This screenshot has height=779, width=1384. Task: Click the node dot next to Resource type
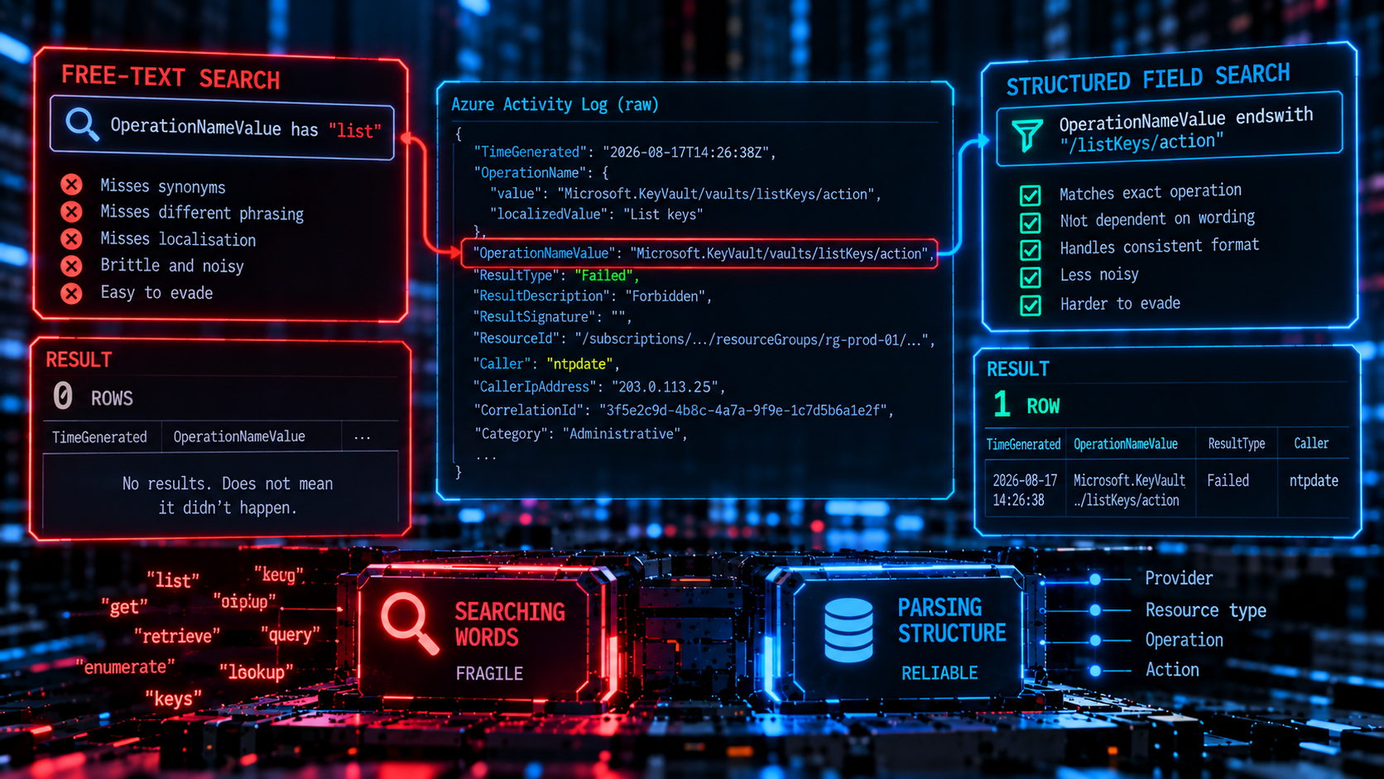[1095, 610]
